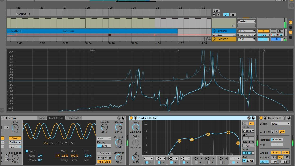Click the Scale 100% slider in EQ Eight
Screen dimensions: 295x166
(x=248, y=153)
